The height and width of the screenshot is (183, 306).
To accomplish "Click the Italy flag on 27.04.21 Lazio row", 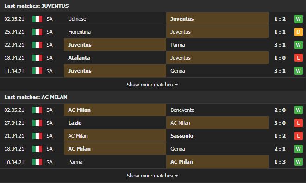I will coord(37,123).
